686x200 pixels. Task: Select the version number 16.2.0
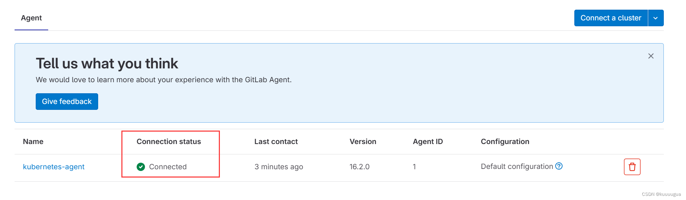point(359,167)
